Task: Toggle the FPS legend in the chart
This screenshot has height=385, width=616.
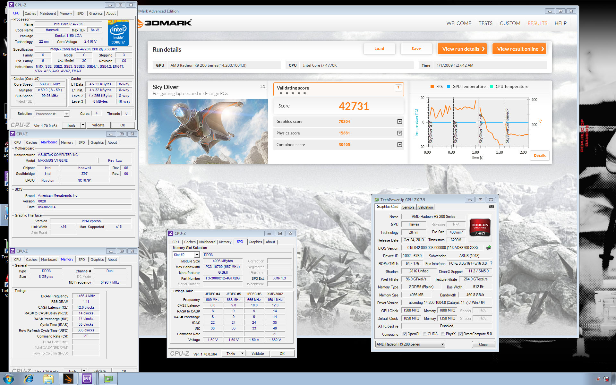Action: click(x=437, y=87)
